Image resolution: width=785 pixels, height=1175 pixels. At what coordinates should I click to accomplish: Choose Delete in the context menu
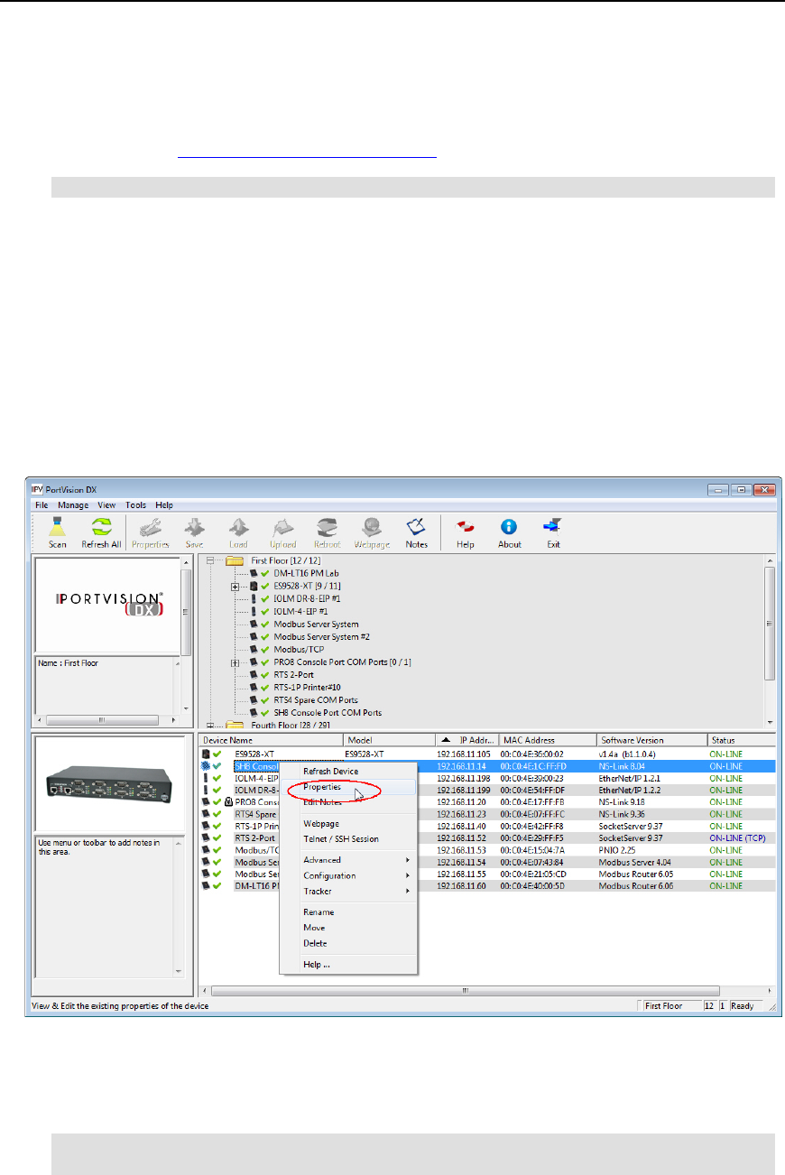pos(348,943)
